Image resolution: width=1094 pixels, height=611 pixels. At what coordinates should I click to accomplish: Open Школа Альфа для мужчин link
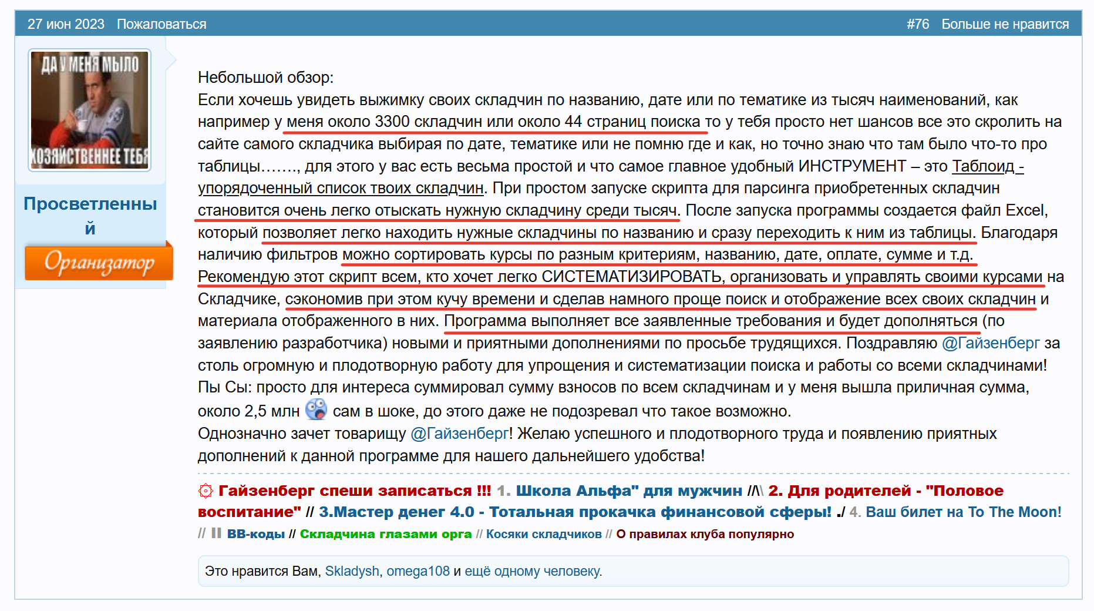tap(629, 491)
